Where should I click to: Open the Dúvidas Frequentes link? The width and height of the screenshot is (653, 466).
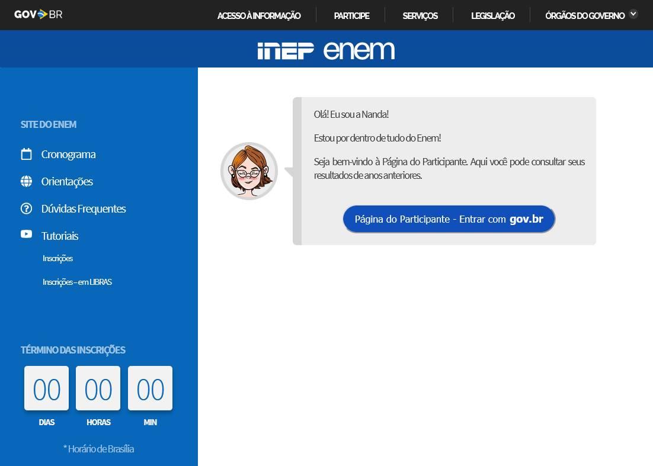point(84,209)
